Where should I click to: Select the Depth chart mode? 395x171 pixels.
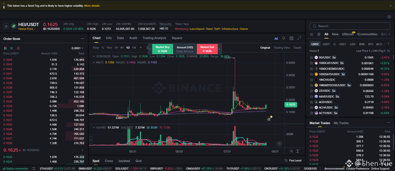297,48
